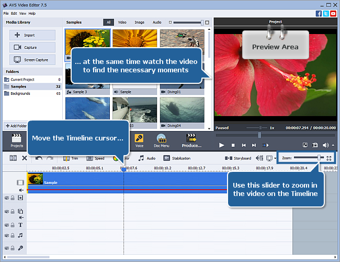Screen dimensions: 340x262
Task: Open the Disc Menu section
Action: pos(161,141)
